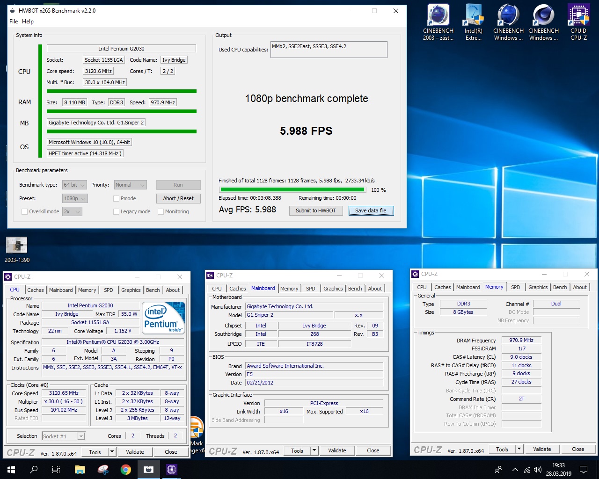The height and width of the screenshot is (479, 599).
Task: Switch to CPU-Z taskbar app
Action: (172, 470)
